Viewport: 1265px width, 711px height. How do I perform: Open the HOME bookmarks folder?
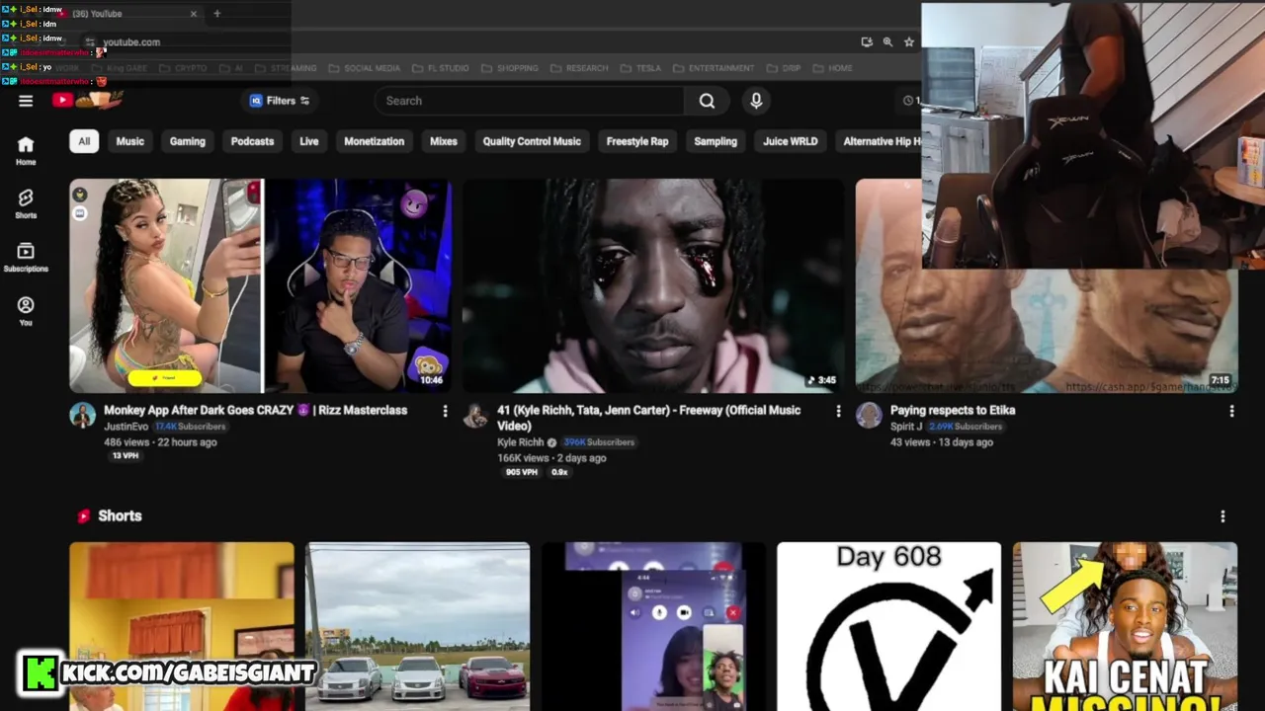point(832,68)
